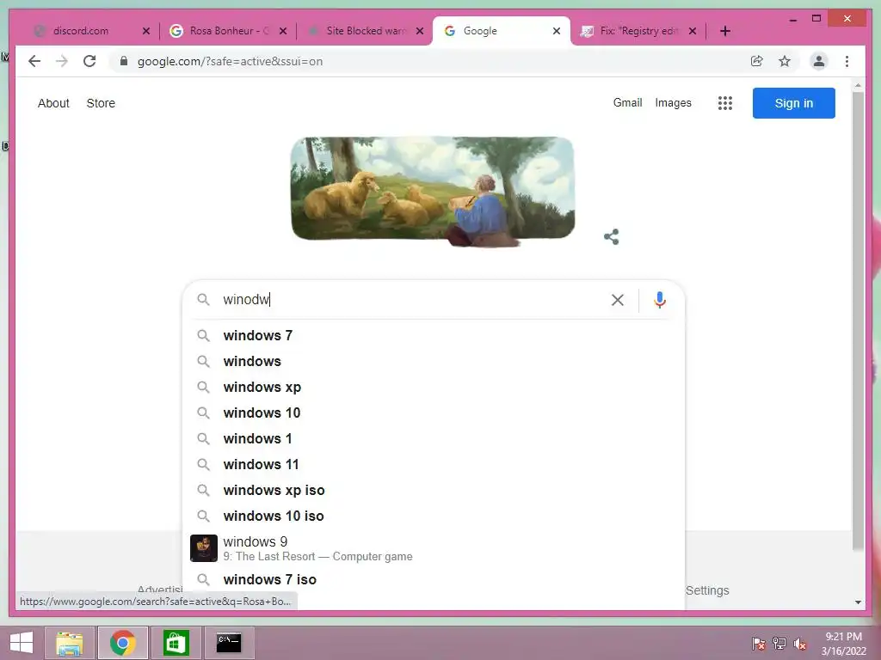Choose suggestion 'windows 7'
The image size is (881, 660).
[x=434, y=336]
